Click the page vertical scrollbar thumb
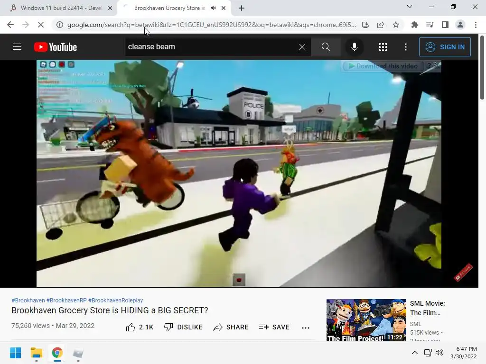 (482, 67)
